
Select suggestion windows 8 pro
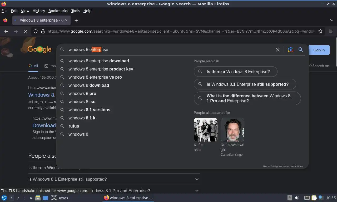point(124,93)
